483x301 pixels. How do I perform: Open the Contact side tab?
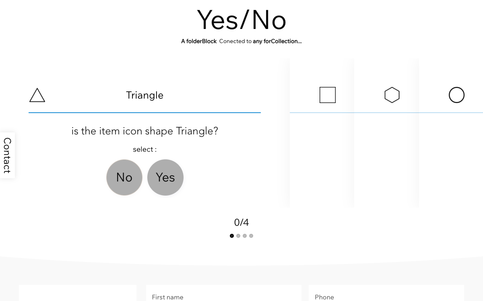click(7, 155)
